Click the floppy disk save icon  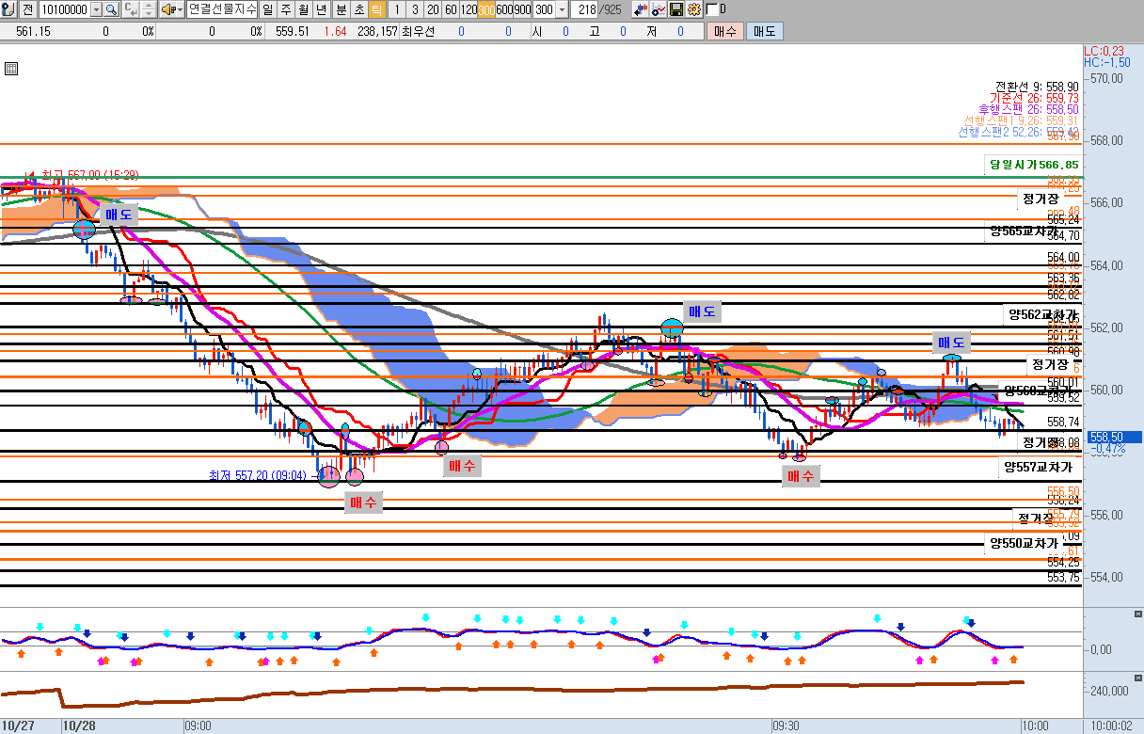point(676,9)
